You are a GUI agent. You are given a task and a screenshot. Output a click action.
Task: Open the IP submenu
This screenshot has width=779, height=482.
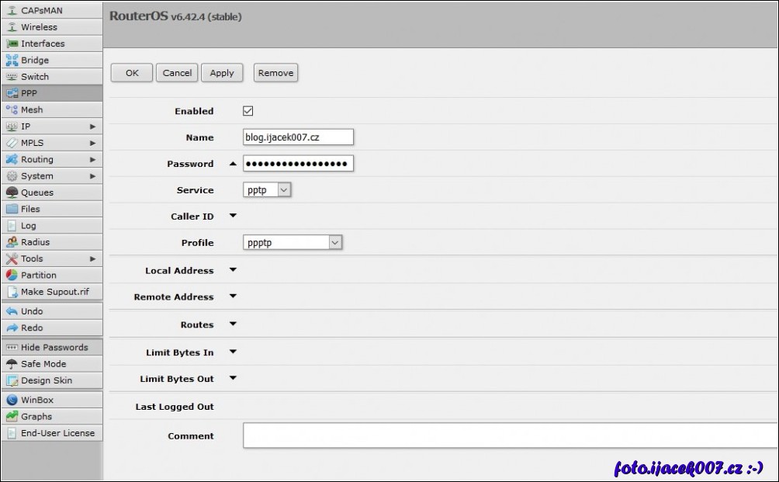coord(50,127)
